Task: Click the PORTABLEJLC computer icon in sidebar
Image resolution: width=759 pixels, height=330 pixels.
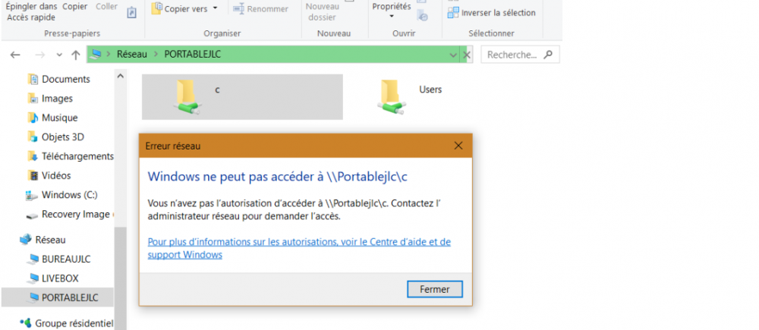Action: pos(33,298)
